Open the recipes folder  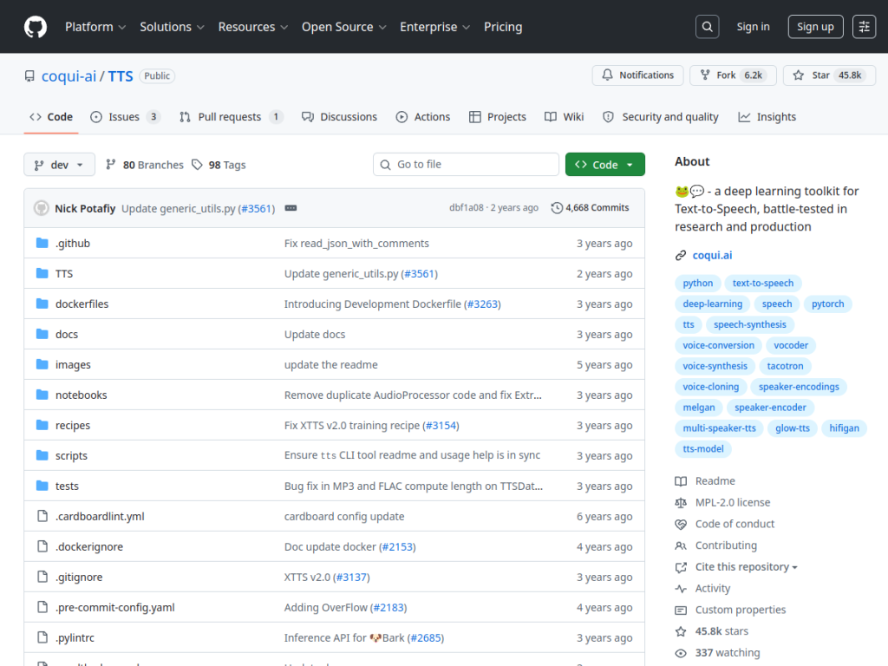[x=73, y=425]
